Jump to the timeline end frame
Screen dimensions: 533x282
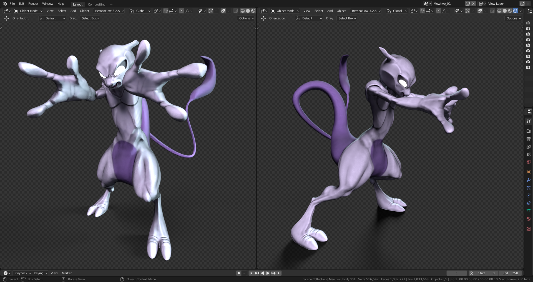click(279, 273)
